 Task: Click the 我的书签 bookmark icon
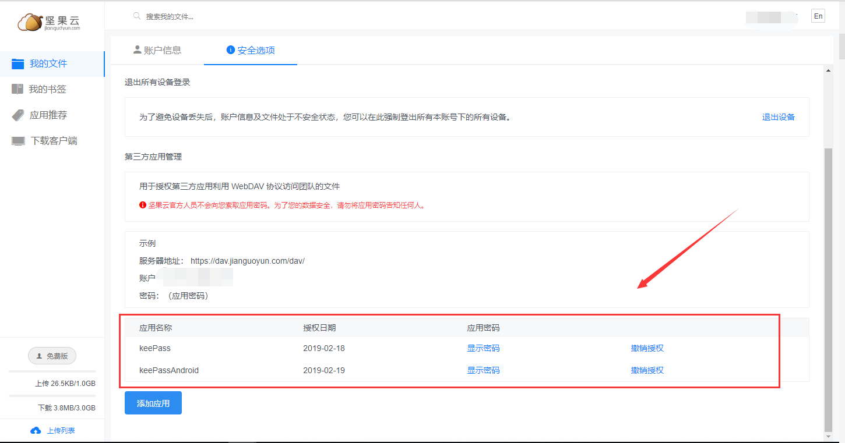18,89
